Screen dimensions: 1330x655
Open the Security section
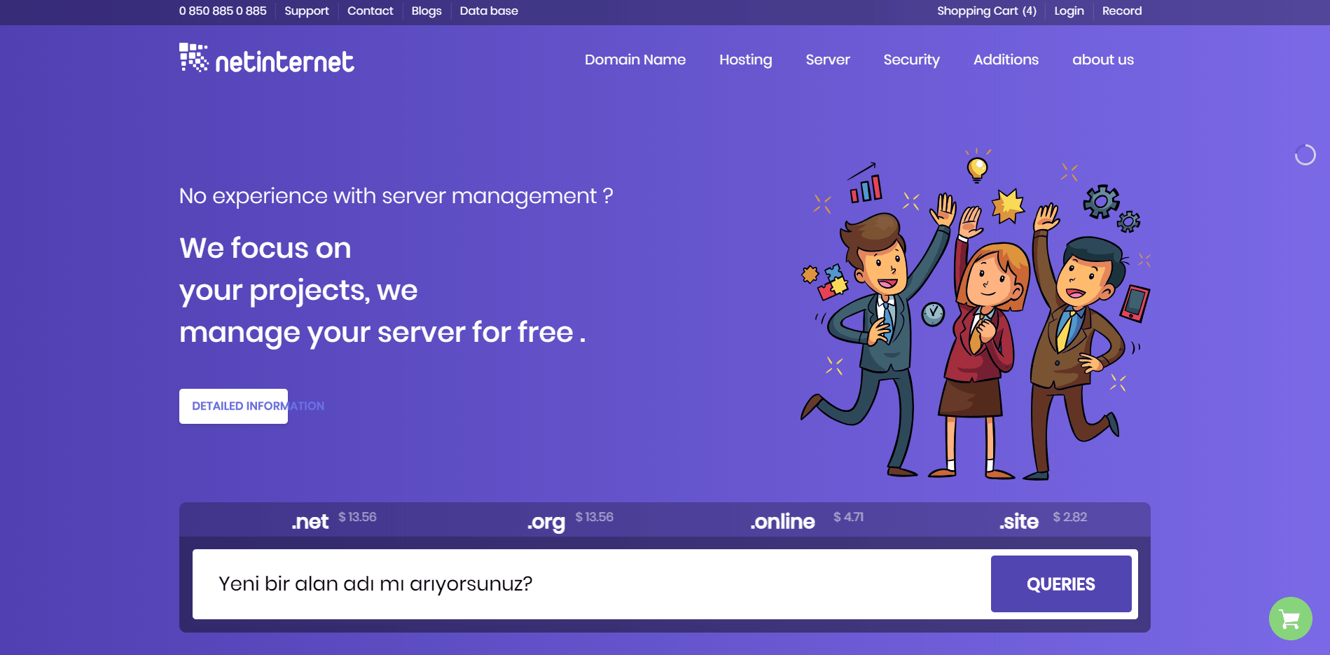tap(911, 60)
